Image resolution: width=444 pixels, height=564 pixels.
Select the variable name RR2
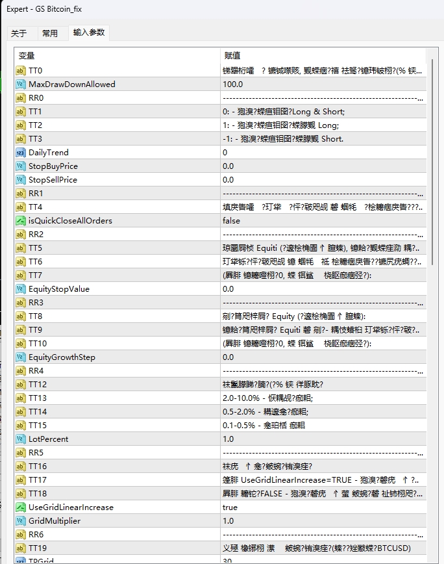tap(36, 235)
